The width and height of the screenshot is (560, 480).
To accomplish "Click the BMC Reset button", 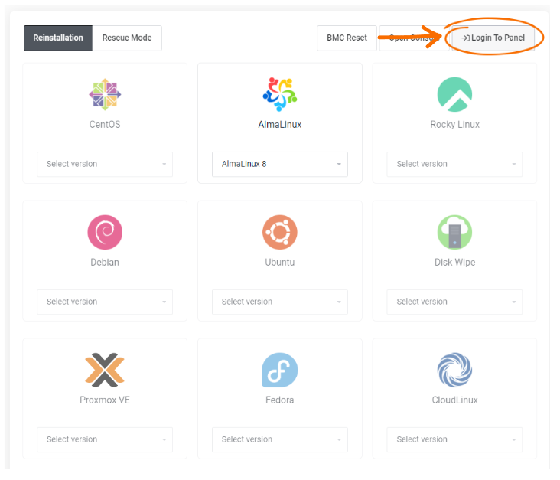I will pos(347,38).
